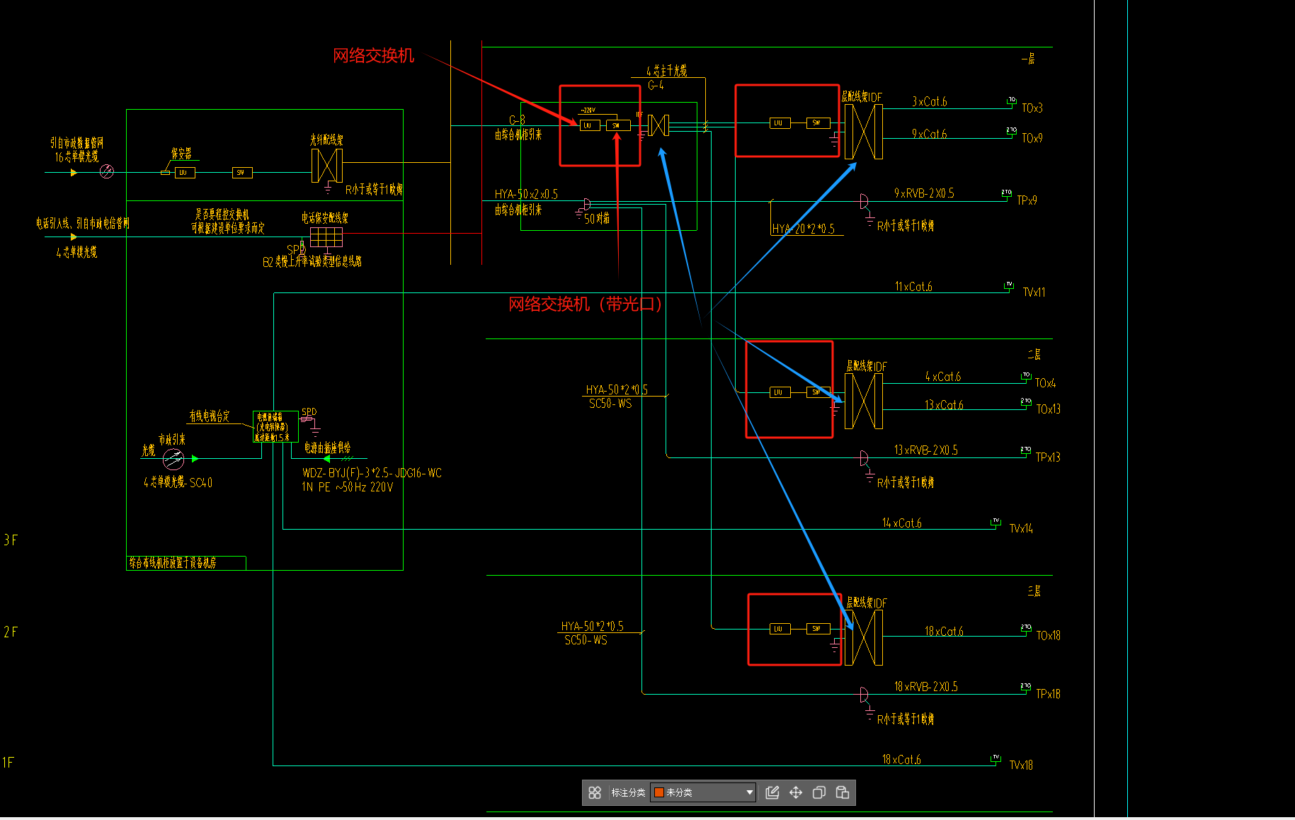This screenshot has width=1295, height=820.
Task: Select the TO outlet symbol beside TOx3
Action: pos(1012,101)
